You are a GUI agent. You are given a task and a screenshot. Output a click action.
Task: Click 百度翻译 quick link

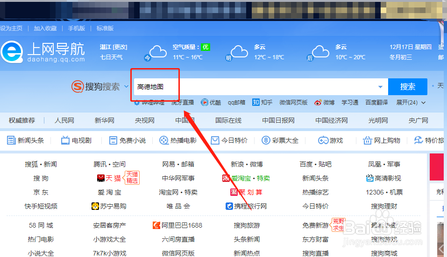tap(376, 103)
